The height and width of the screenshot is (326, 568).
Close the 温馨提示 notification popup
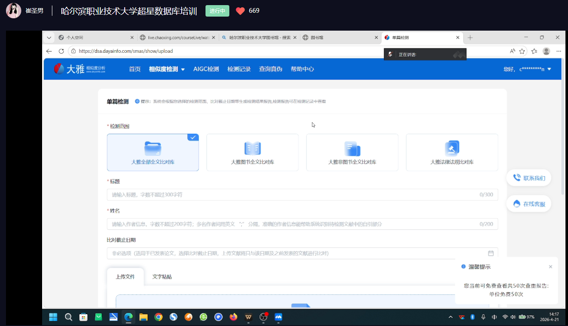pos(551,267)
